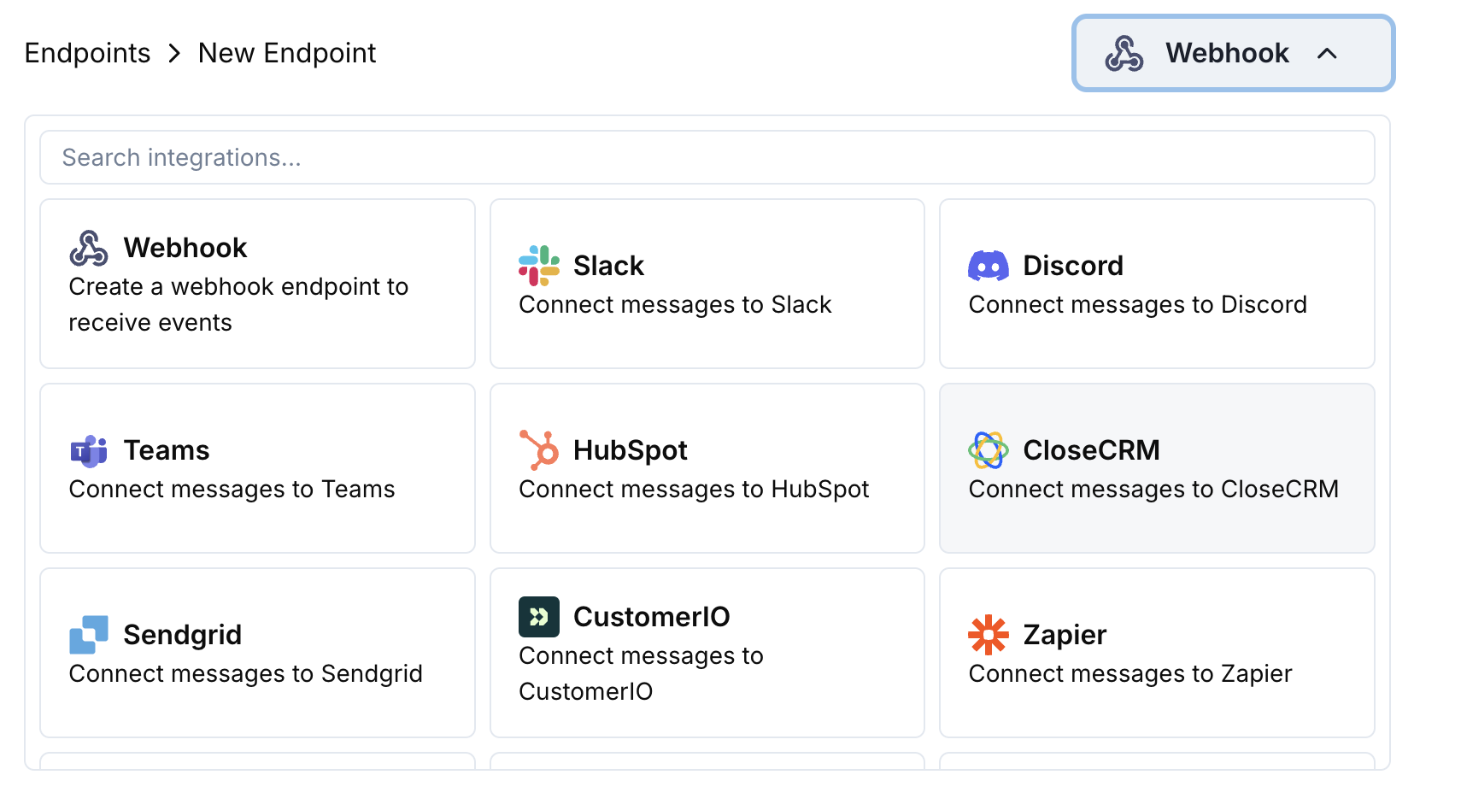Select the highlighted CloseCRM card

pos(1156,468)
